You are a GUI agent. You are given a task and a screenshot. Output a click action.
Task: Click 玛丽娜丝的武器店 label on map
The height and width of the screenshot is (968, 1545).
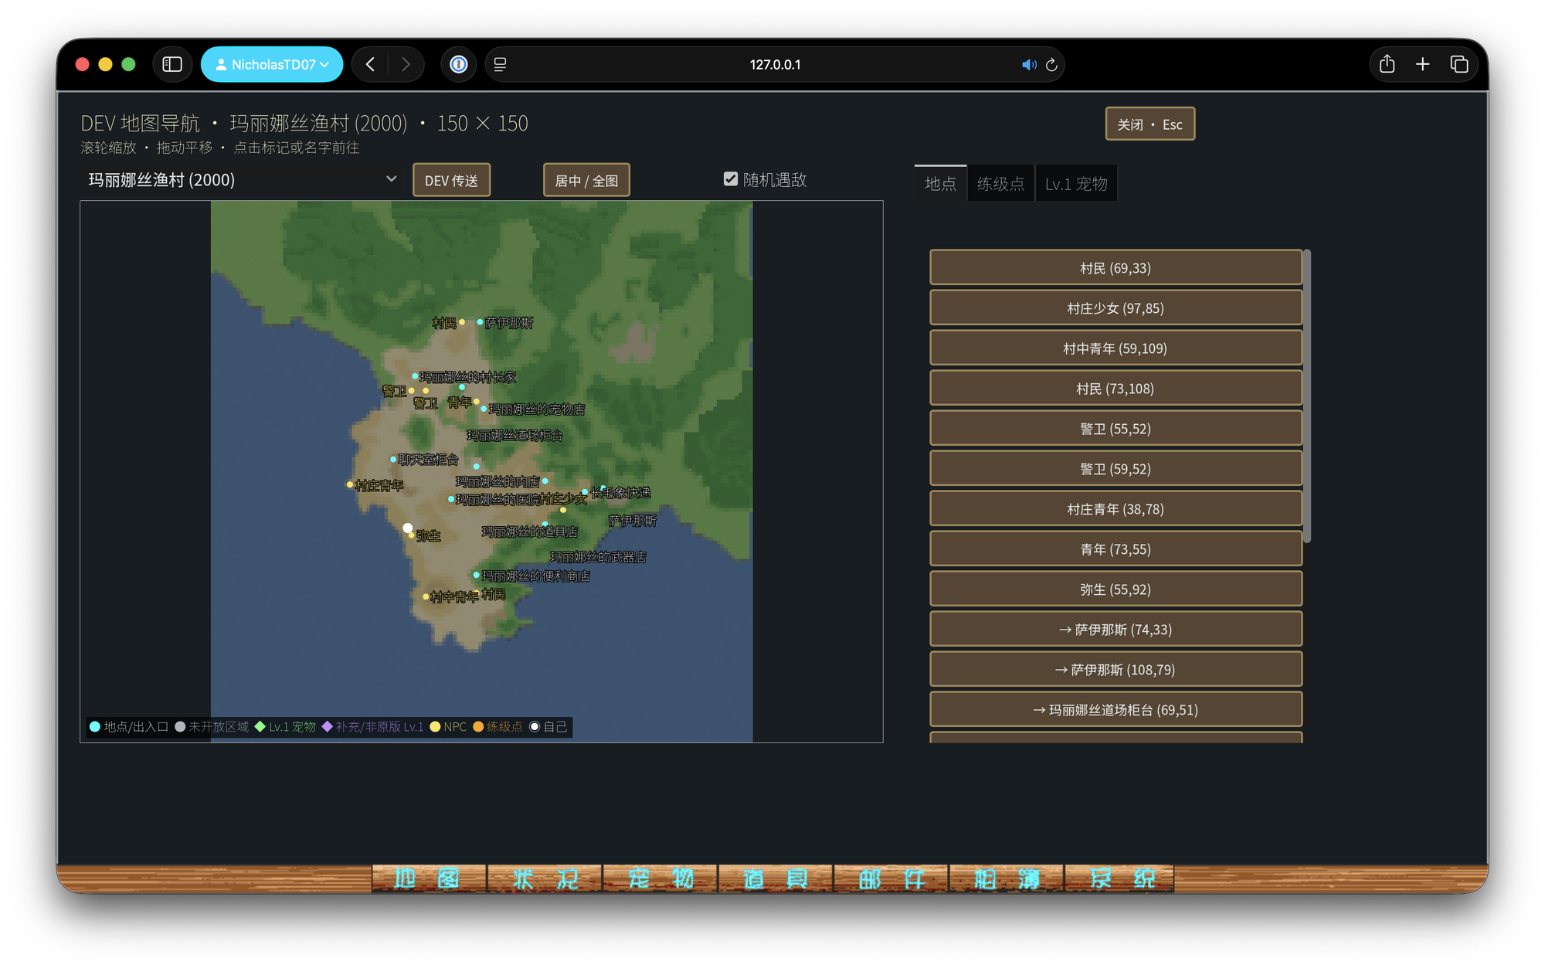pos(598,556)
